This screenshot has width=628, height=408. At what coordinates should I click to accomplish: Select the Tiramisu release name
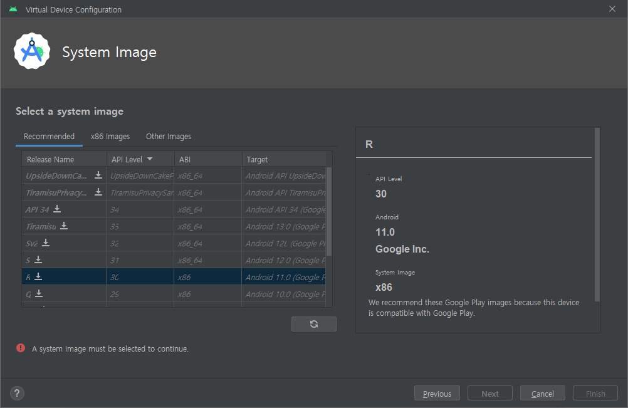point(41,226)
